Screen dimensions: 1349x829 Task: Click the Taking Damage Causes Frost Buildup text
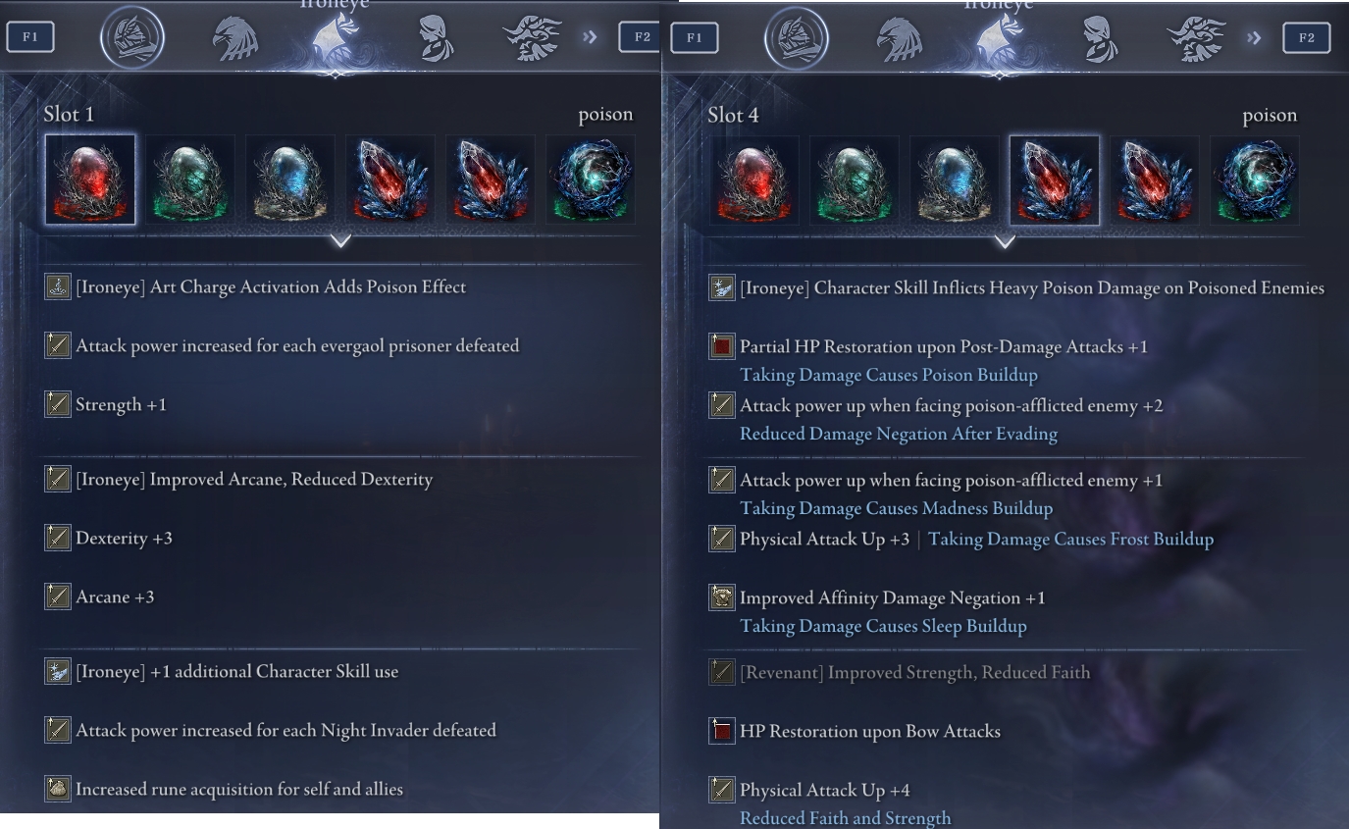point(1070,539)
